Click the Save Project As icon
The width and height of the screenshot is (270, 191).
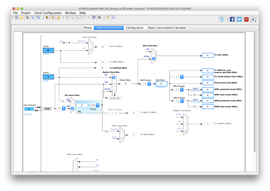click(38, 17)
